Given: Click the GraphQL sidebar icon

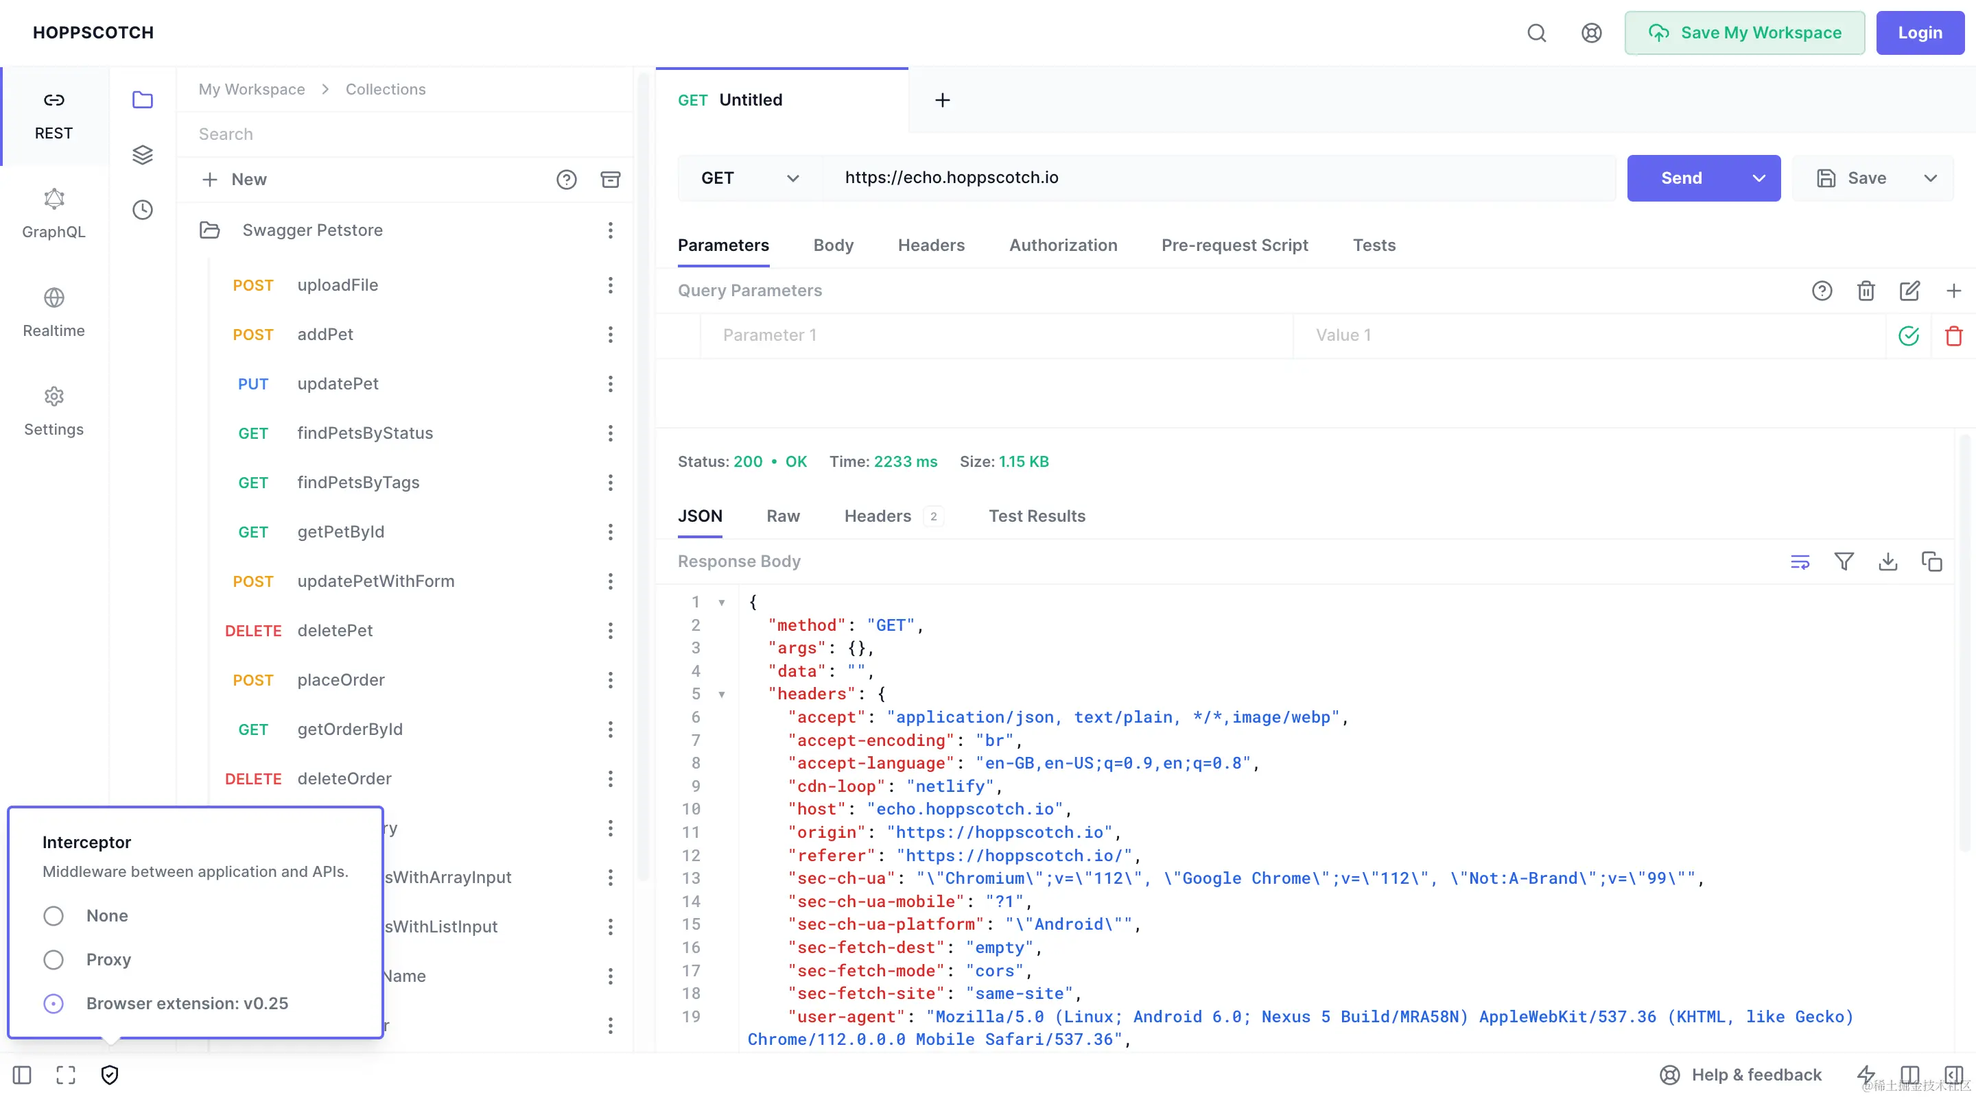Looking at the screenshot, I should coord(54,213).
